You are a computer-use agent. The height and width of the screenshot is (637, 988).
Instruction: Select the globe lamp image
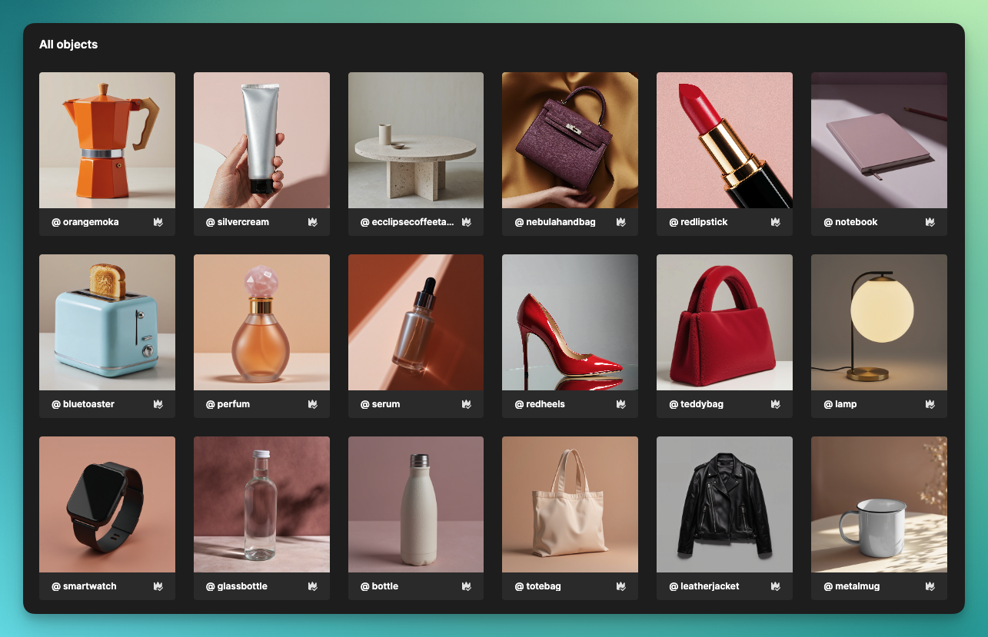[879, 322]
